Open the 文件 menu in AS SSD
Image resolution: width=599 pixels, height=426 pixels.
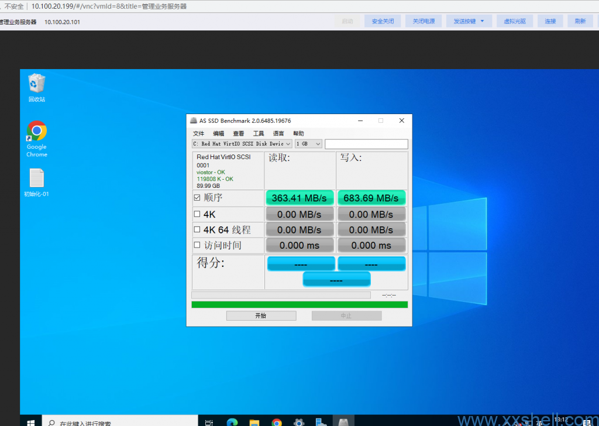coord(198,133)
